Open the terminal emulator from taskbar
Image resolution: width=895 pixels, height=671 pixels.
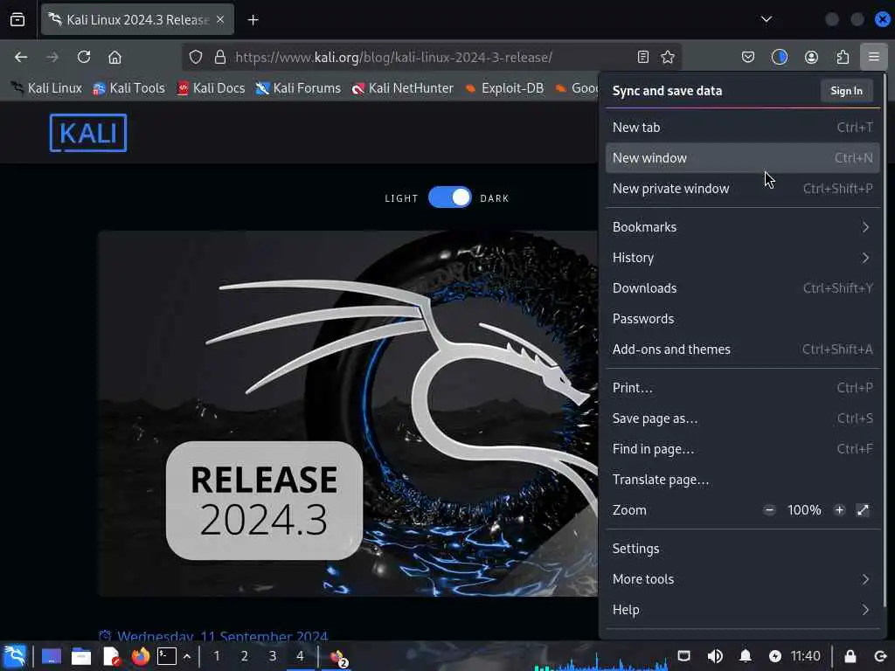[166, 657]
